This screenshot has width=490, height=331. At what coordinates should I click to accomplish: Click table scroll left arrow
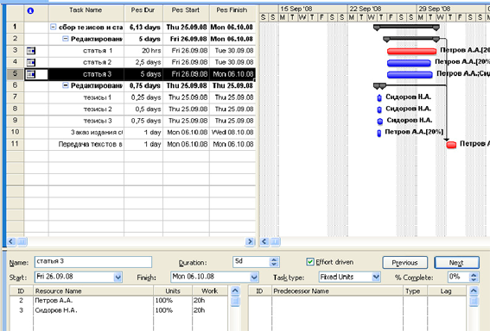coord(11,241)
